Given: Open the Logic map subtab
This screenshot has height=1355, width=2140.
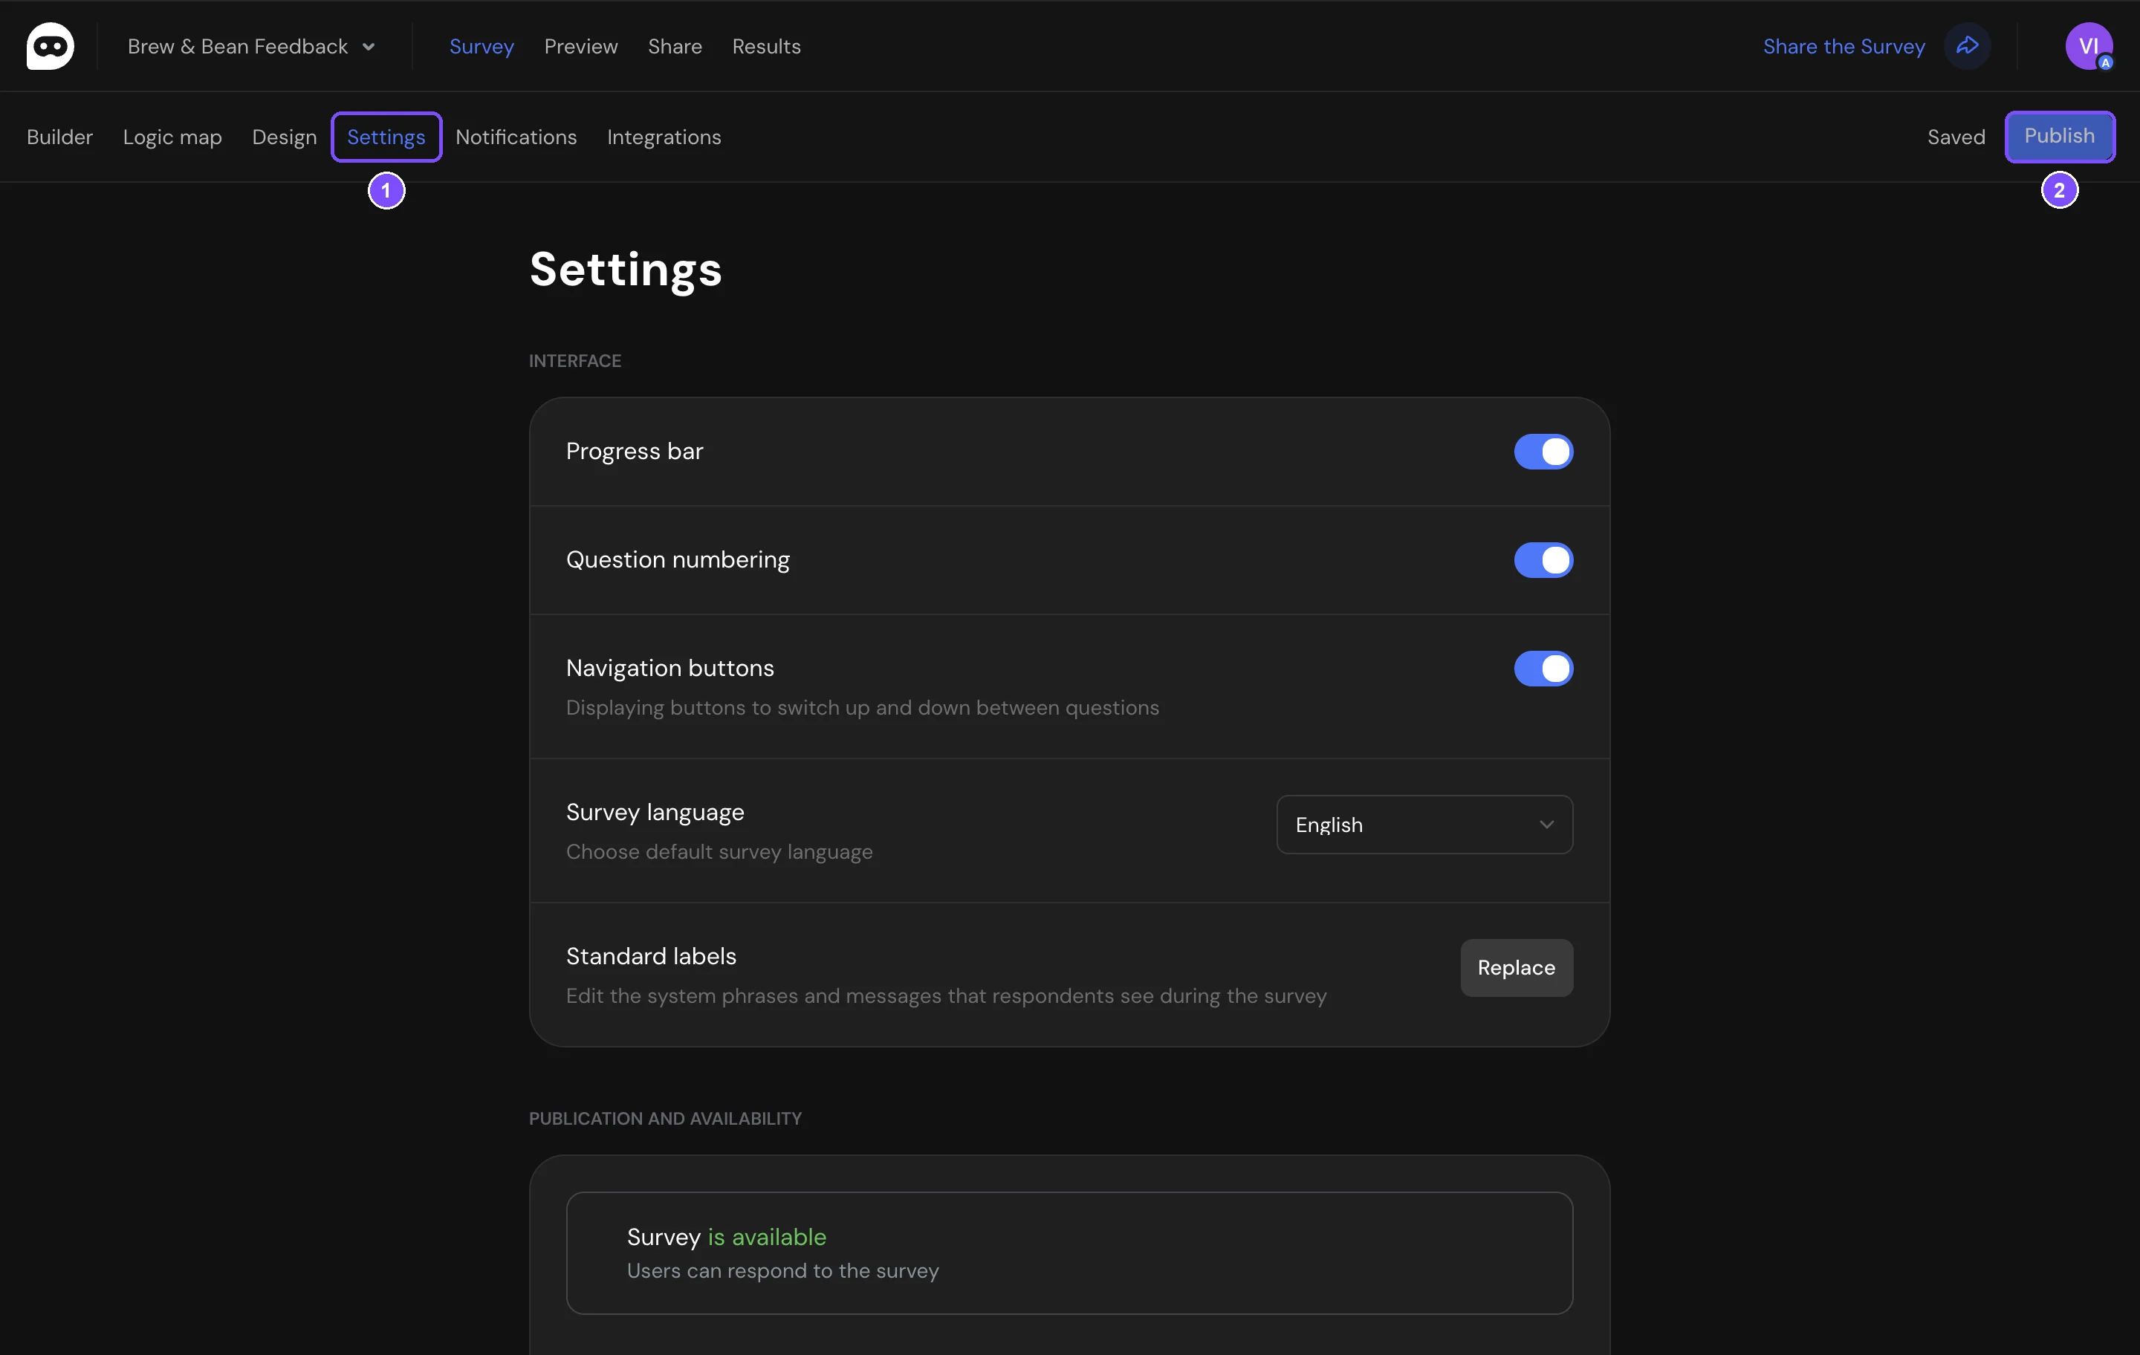Looking at the screenshot, I should tap(172, 137).
